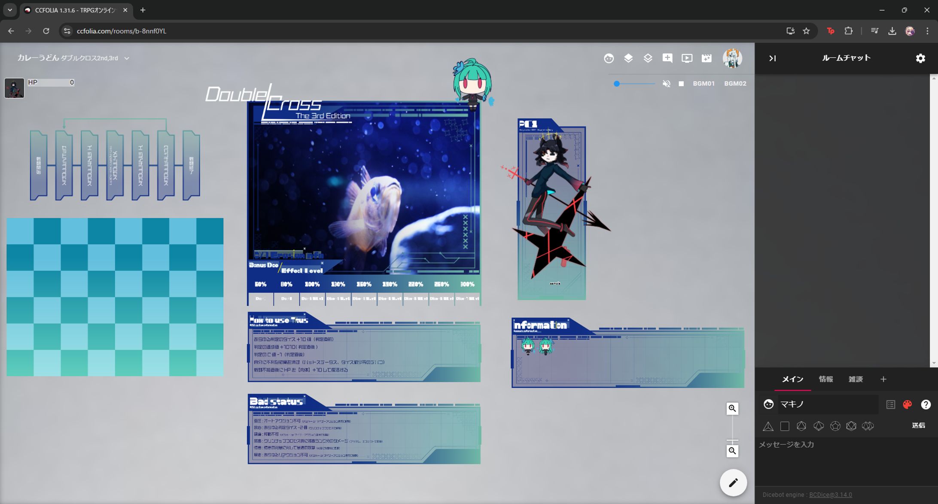Zoom out the board with the magnifier minus
Image resolution: width=938 pixels, height=504 pixels.
click(732, 451)
